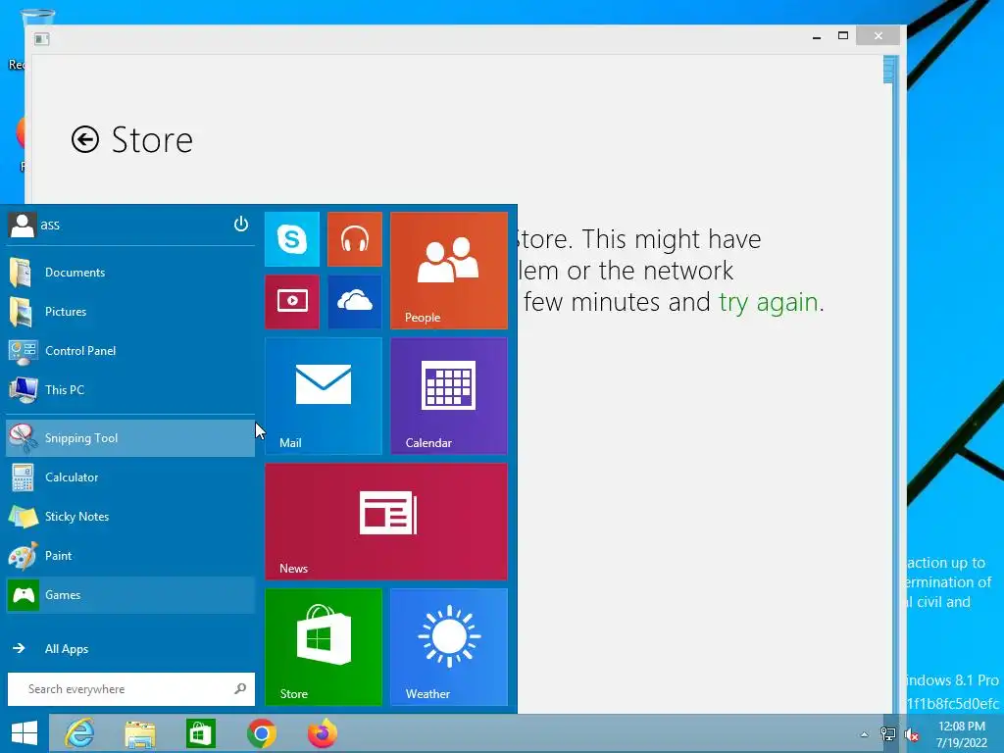Image resolution: width=1004 pixels, height=753 pixels.
Task: Open Store from the taskbar
Action: pos(200,733)
